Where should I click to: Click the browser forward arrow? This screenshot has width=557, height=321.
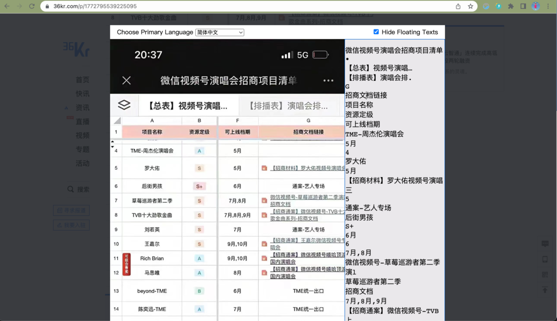19,6
